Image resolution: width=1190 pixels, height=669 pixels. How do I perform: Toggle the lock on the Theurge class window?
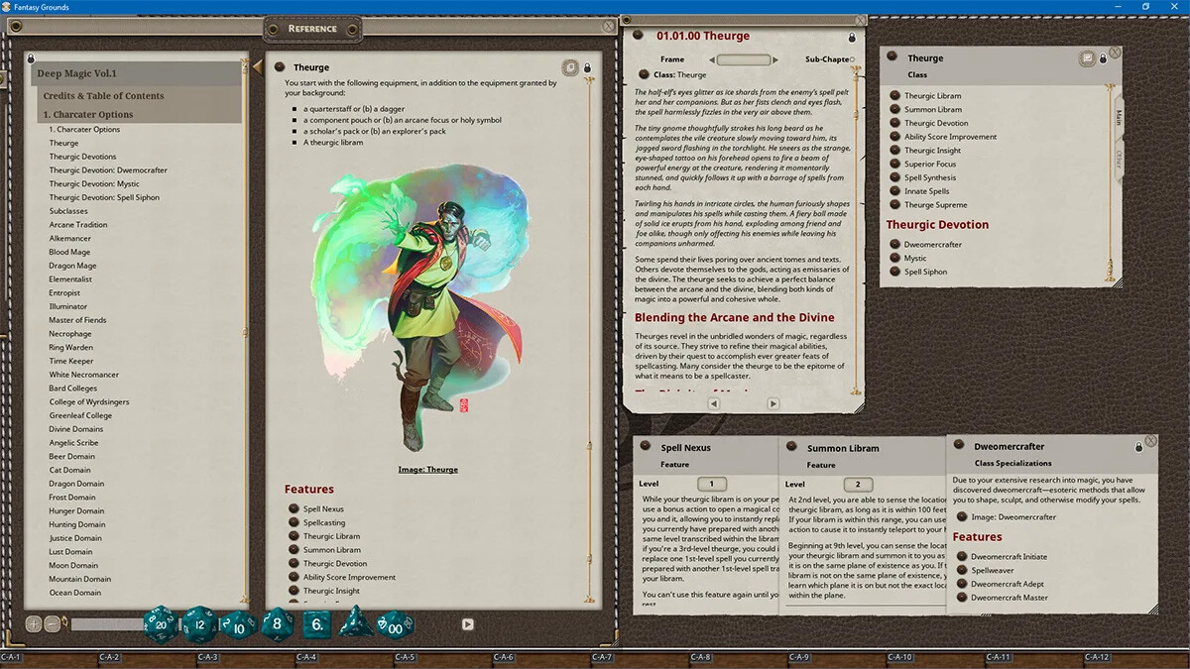(x=1103, y=57)
